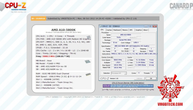Open the About tab
193x110 pixels.
(145, 30)
